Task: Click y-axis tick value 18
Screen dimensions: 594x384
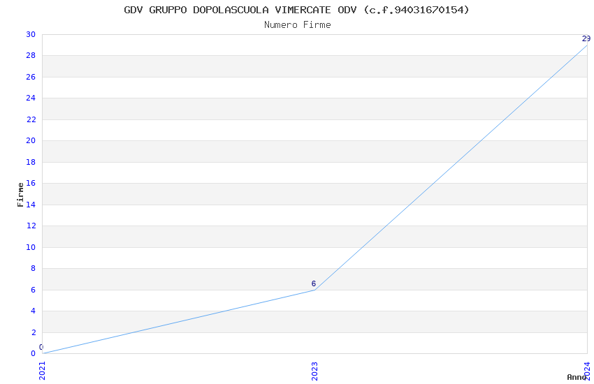Action: [x=31, y=162]
